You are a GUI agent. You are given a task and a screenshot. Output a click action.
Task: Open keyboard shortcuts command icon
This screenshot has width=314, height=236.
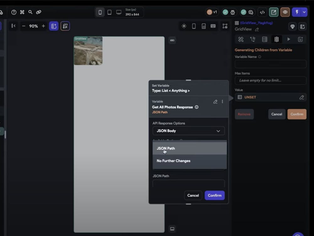point(22,12)
